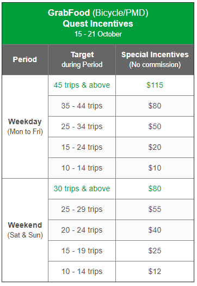Select the Weekday (Mon to Fri) cell
The width and height of the screenshot is (197, 286).
click(x=25, y=126)
